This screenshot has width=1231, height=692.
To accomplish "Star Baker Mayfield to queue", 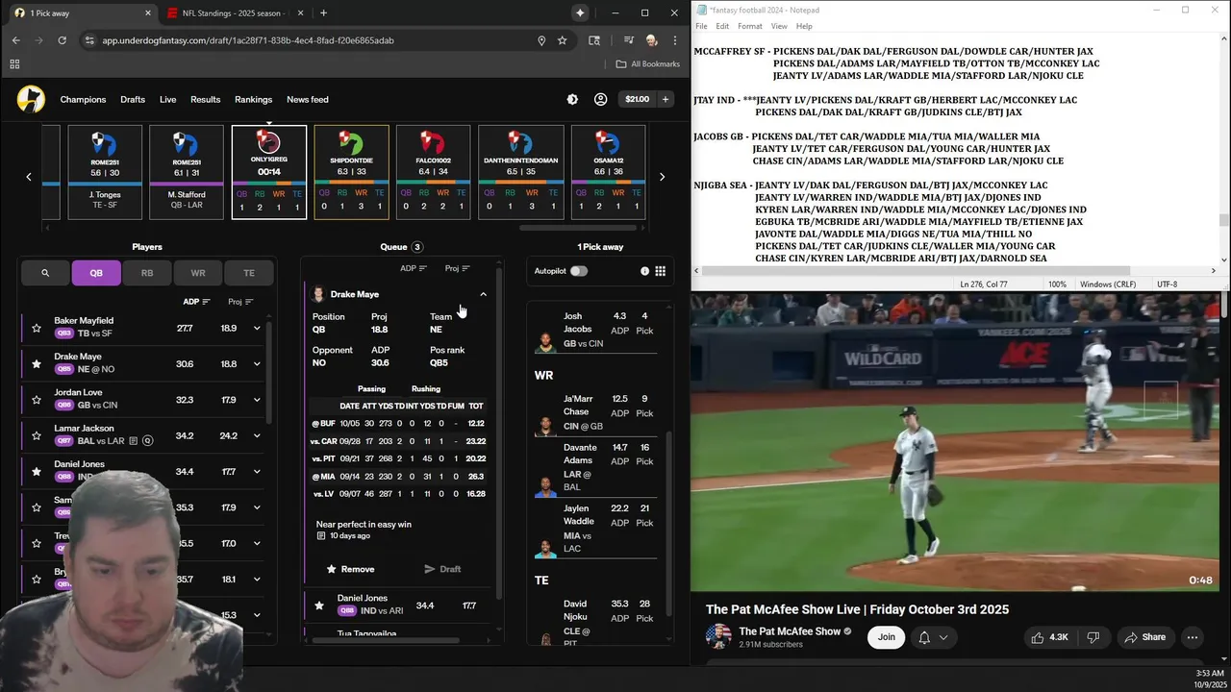I will tap(37, 328).
